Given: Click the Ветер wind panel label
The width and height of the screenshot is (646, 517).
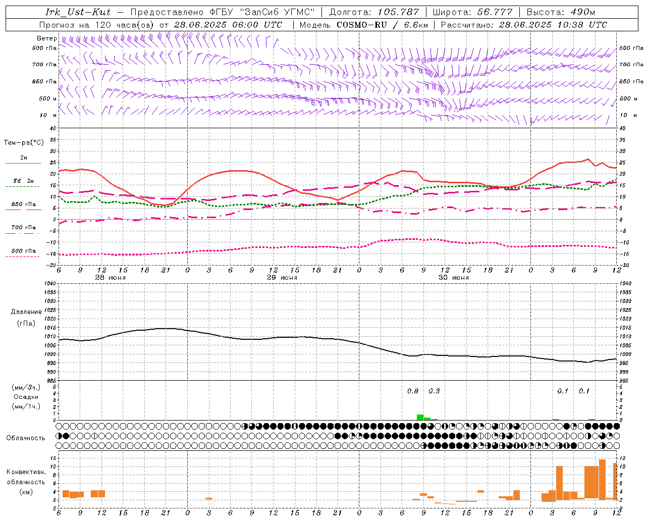Looking at the screenshot, I should (46, 38).
